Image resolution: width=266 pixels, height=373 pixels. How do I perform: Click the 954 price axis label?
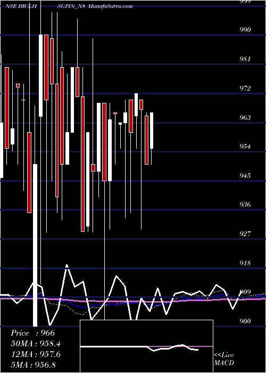coord(245,146)
